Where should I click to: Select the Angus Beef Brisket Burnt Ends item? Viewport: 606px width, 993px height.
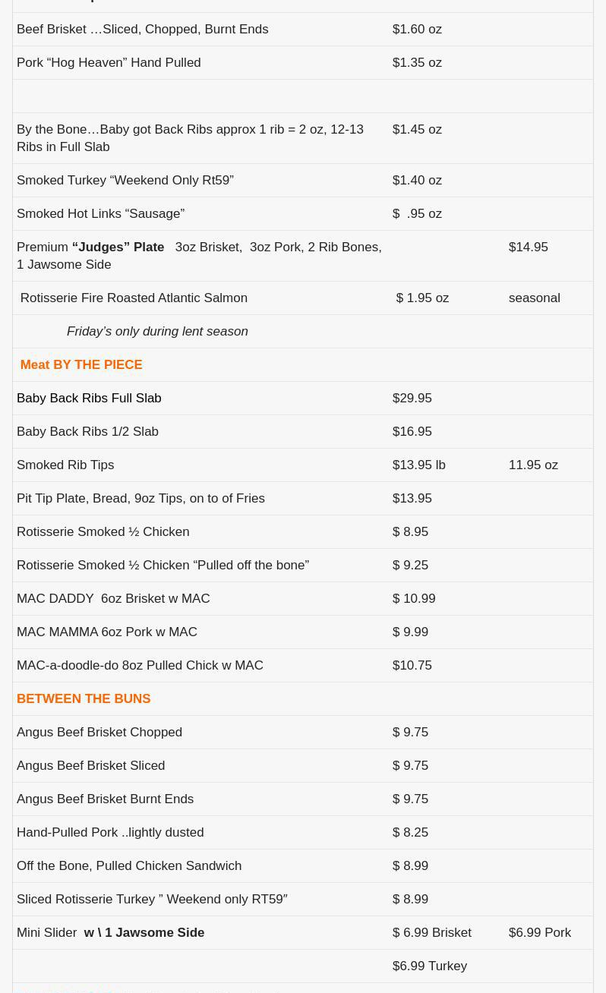[105, 799]
